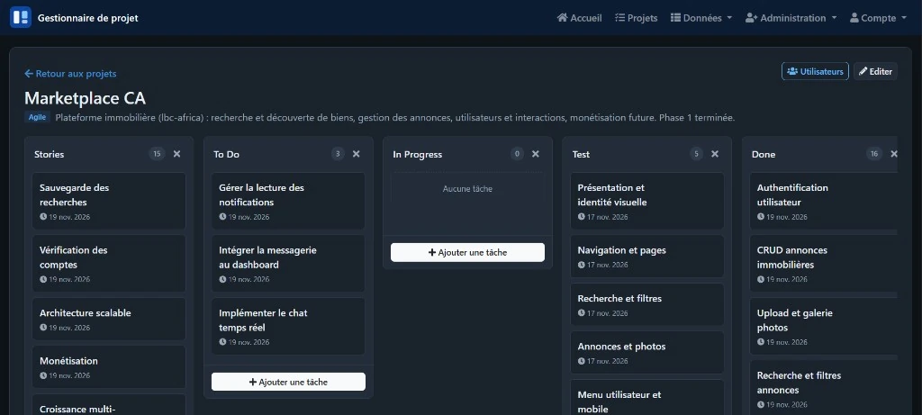This screenshot has height=415, width=922.
Task: Open the Vérification des comptes card
Action: pyautogui.click(x=109, y=264)
